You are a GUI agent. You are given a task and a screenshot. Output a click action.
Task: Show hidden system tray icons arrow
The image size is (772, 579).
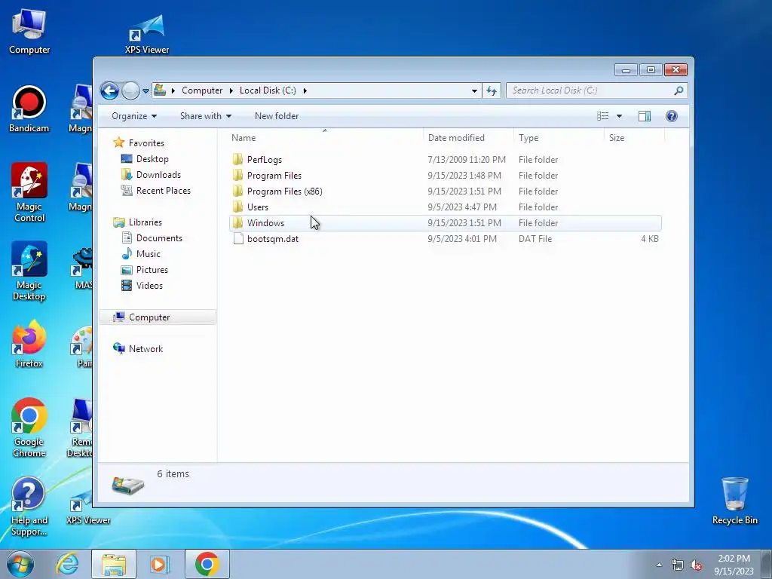(659, 565)
